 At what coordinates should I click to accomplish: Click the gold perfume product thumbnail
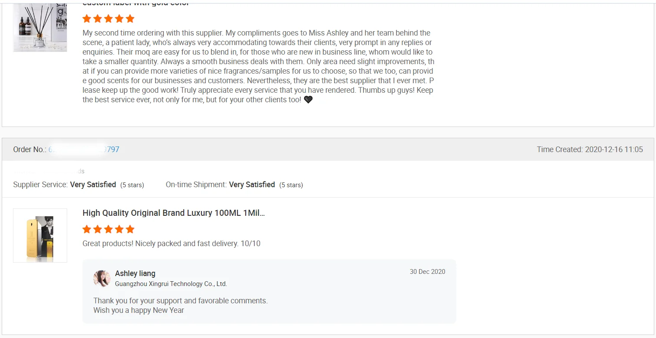(40, 235)
